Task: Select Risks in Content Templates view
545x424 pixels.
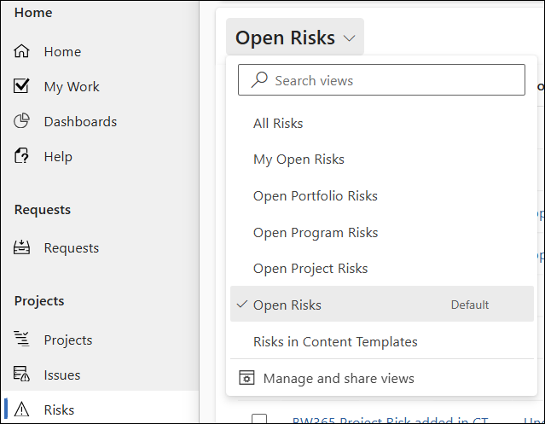Action: pos(335,342)
